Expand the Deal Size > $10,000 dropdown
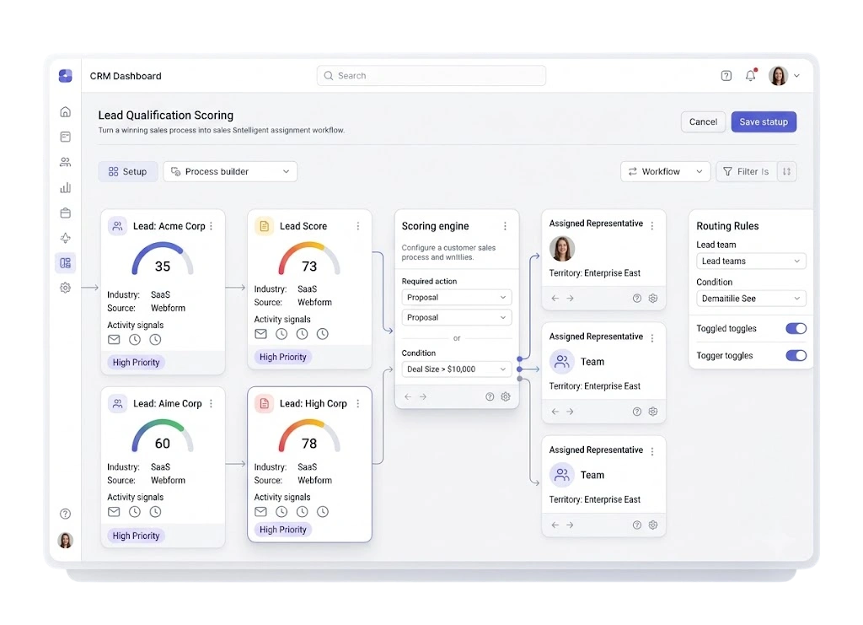This screenshot has height=625, width=863. pos(456,369)
